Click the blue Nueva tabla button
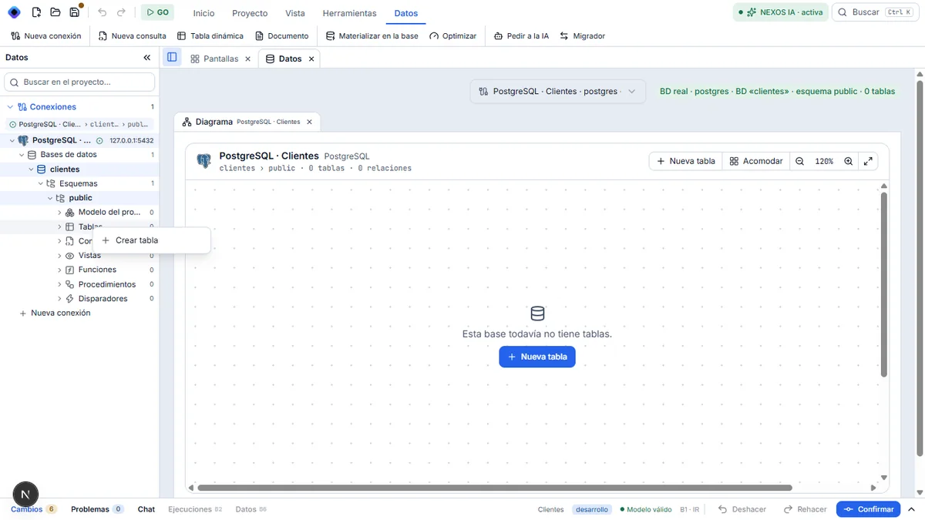 (537, 357)
